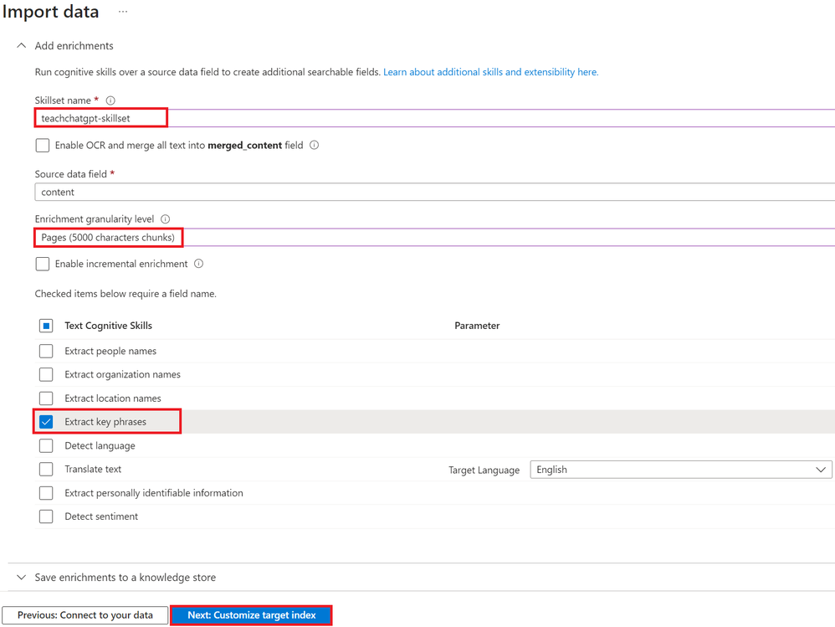
Task: Open the Source data field dropdown
Action: 434,193
